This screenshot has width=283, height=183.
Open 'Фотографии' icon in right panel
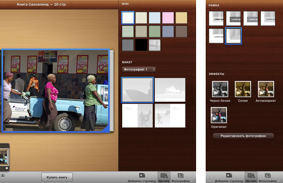click(267, 177)
